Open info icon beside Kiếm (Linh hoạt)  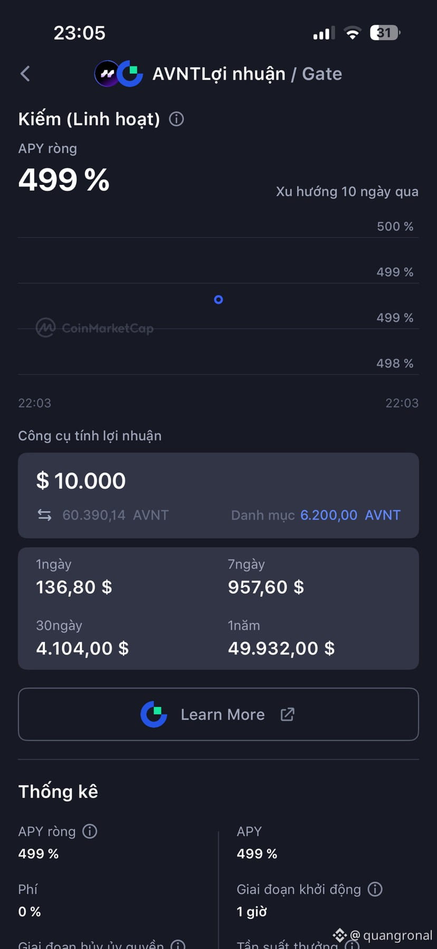click(x=176, y=119)
